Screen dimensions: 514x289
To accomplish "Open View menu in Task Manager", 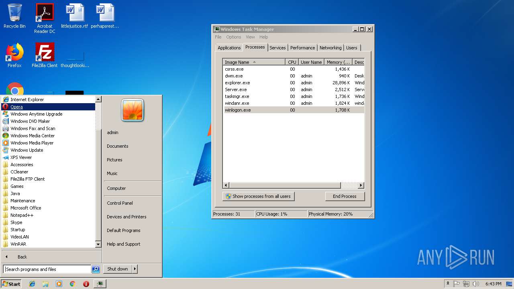I will [250, 37].
